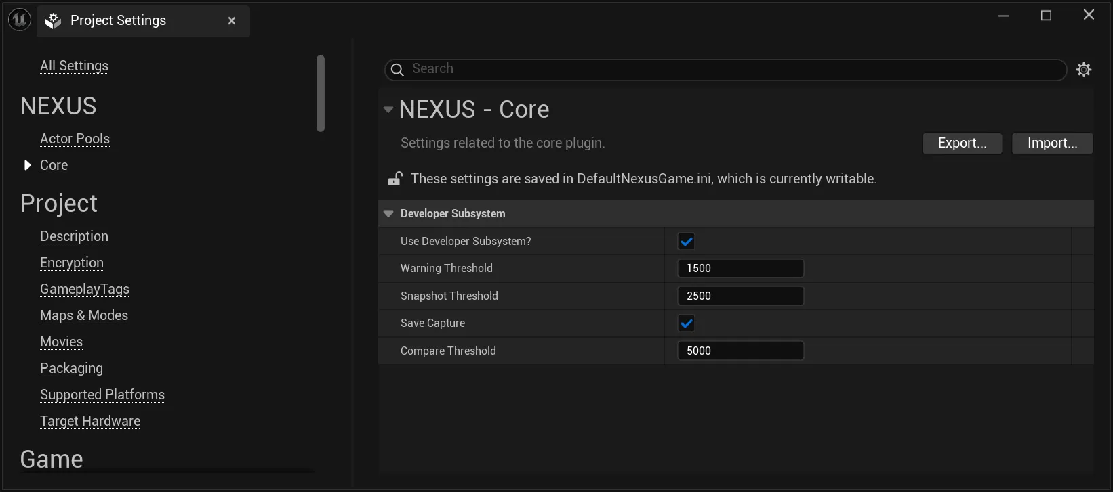Image resolution: width=1113 pixels, height=492 pixels.
Task: Open the GameplayTags settings page
Action: [85, 289]
